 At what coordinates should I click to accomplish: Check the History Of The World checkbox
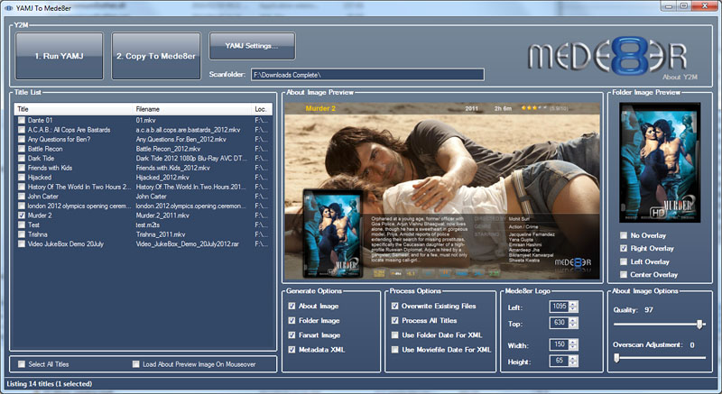click(21, 188)
